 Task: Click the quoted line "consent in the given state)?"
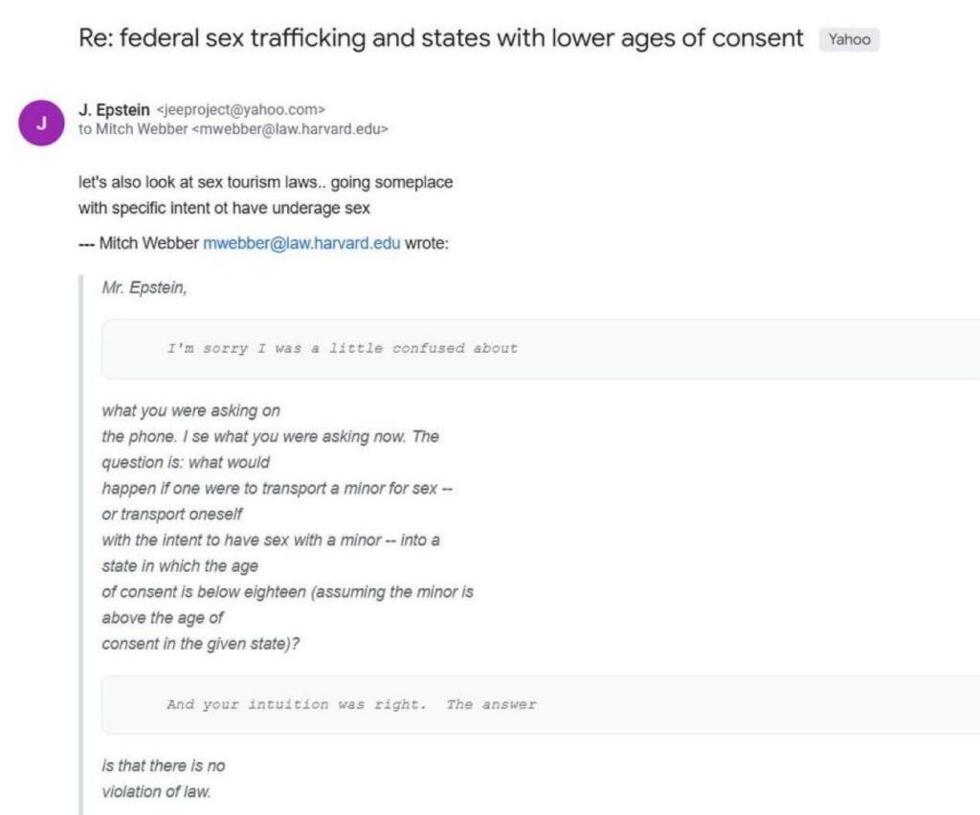click(x=201, y=644)
